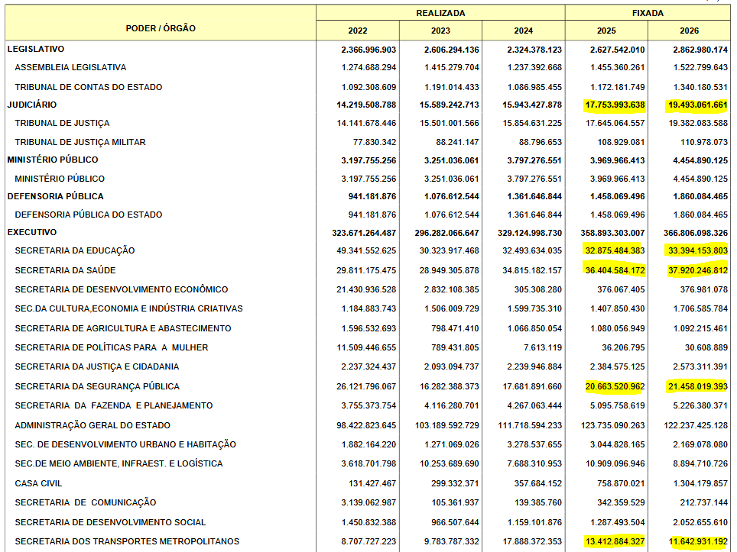Select the highlighted 19.493.061.661 value

click(696, 105)
